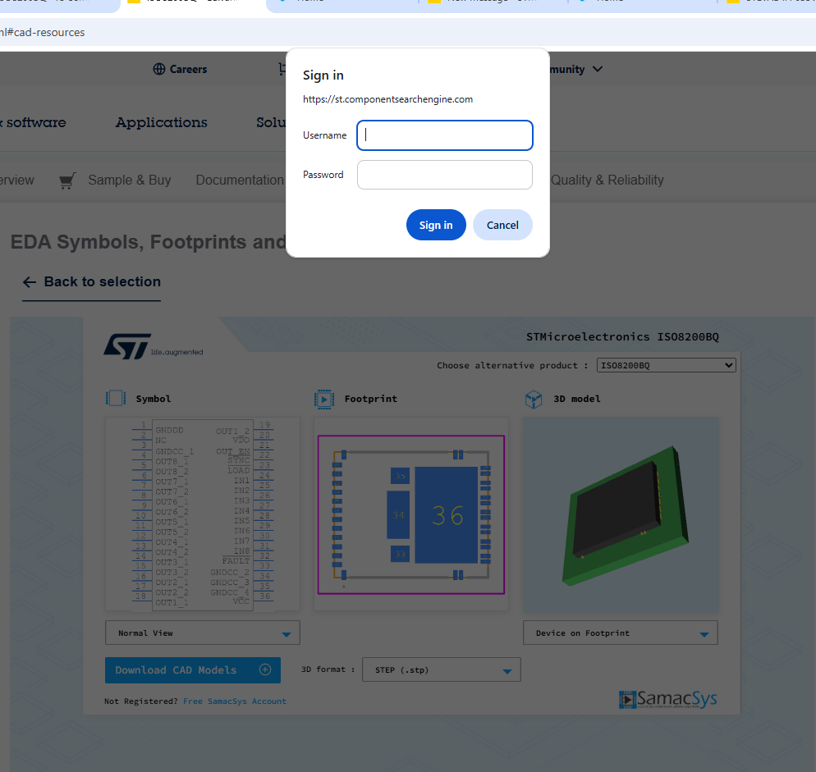Open Choose alternative product dropdown
The image size is (816, 772).
666,365
